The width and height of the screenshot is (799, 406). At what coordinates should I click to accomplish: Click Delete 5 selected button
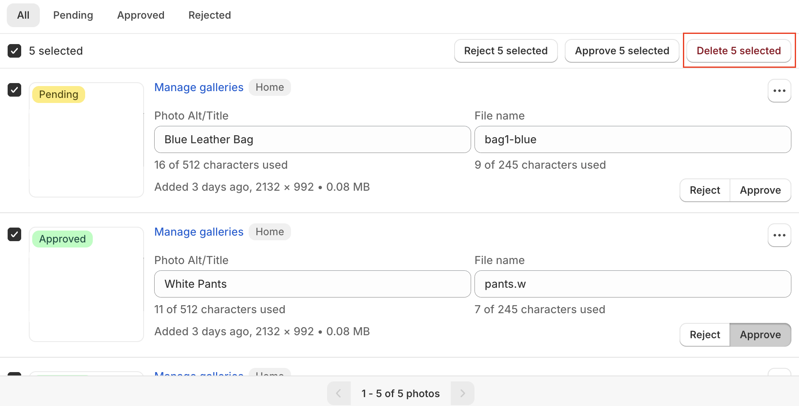click(738, 51)
